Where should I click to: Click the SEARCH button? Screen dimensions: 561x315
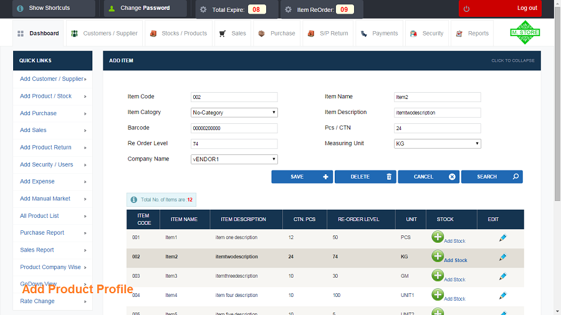pos(492,177)
